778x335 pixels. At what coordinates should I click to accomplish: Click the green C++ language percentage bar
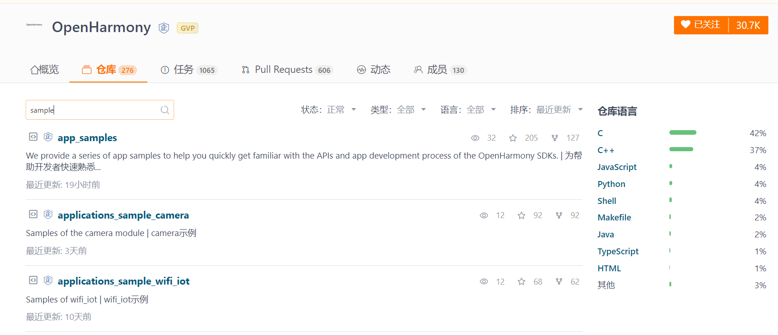681,149
